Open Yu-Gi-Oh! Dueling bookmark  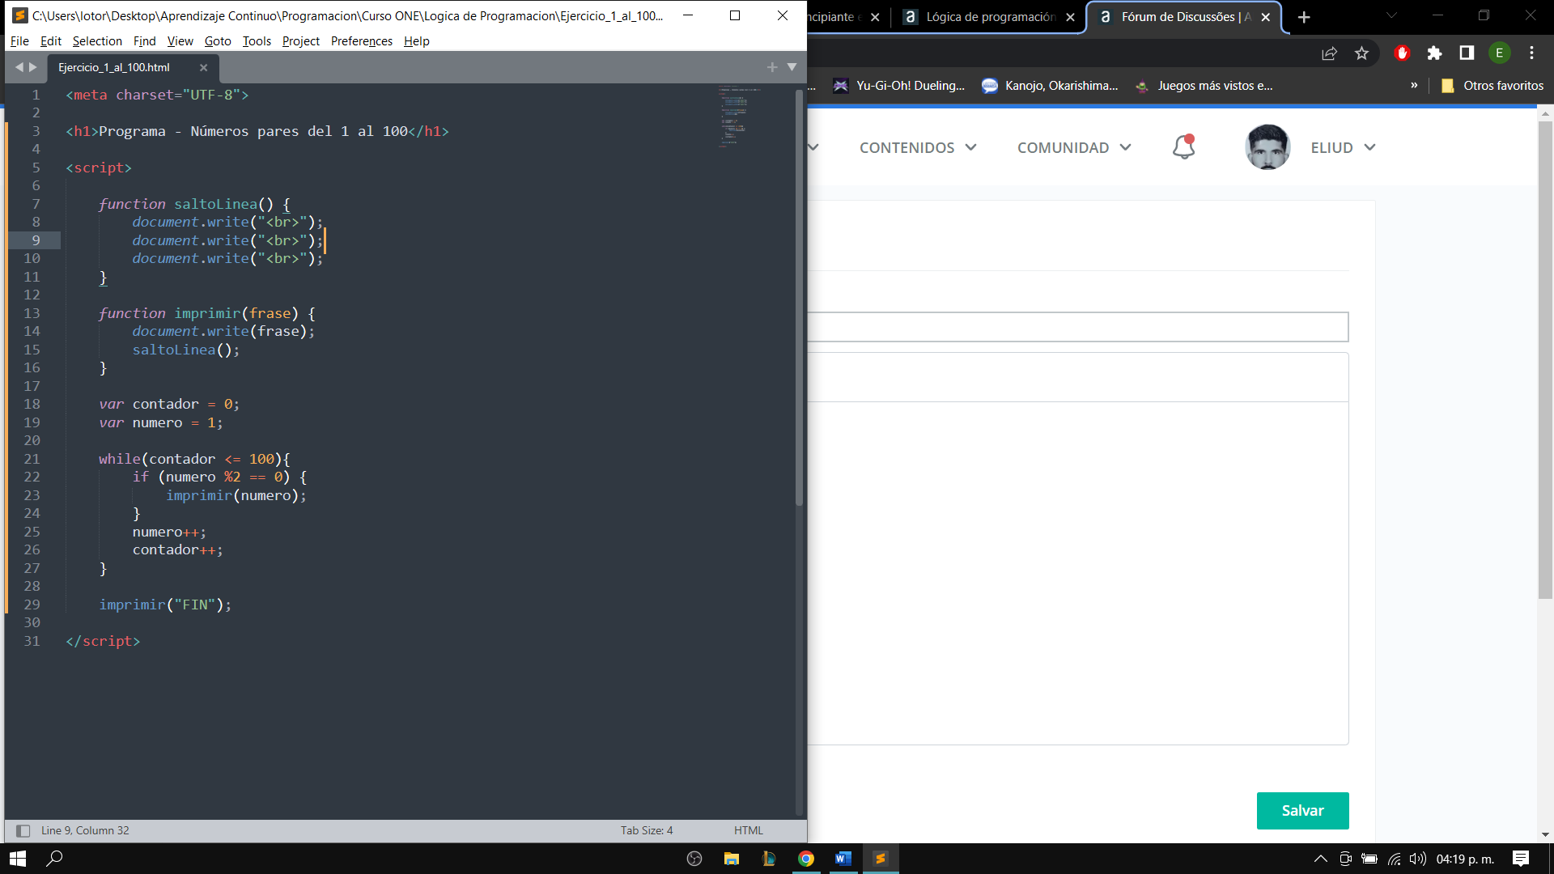(899, 86)
